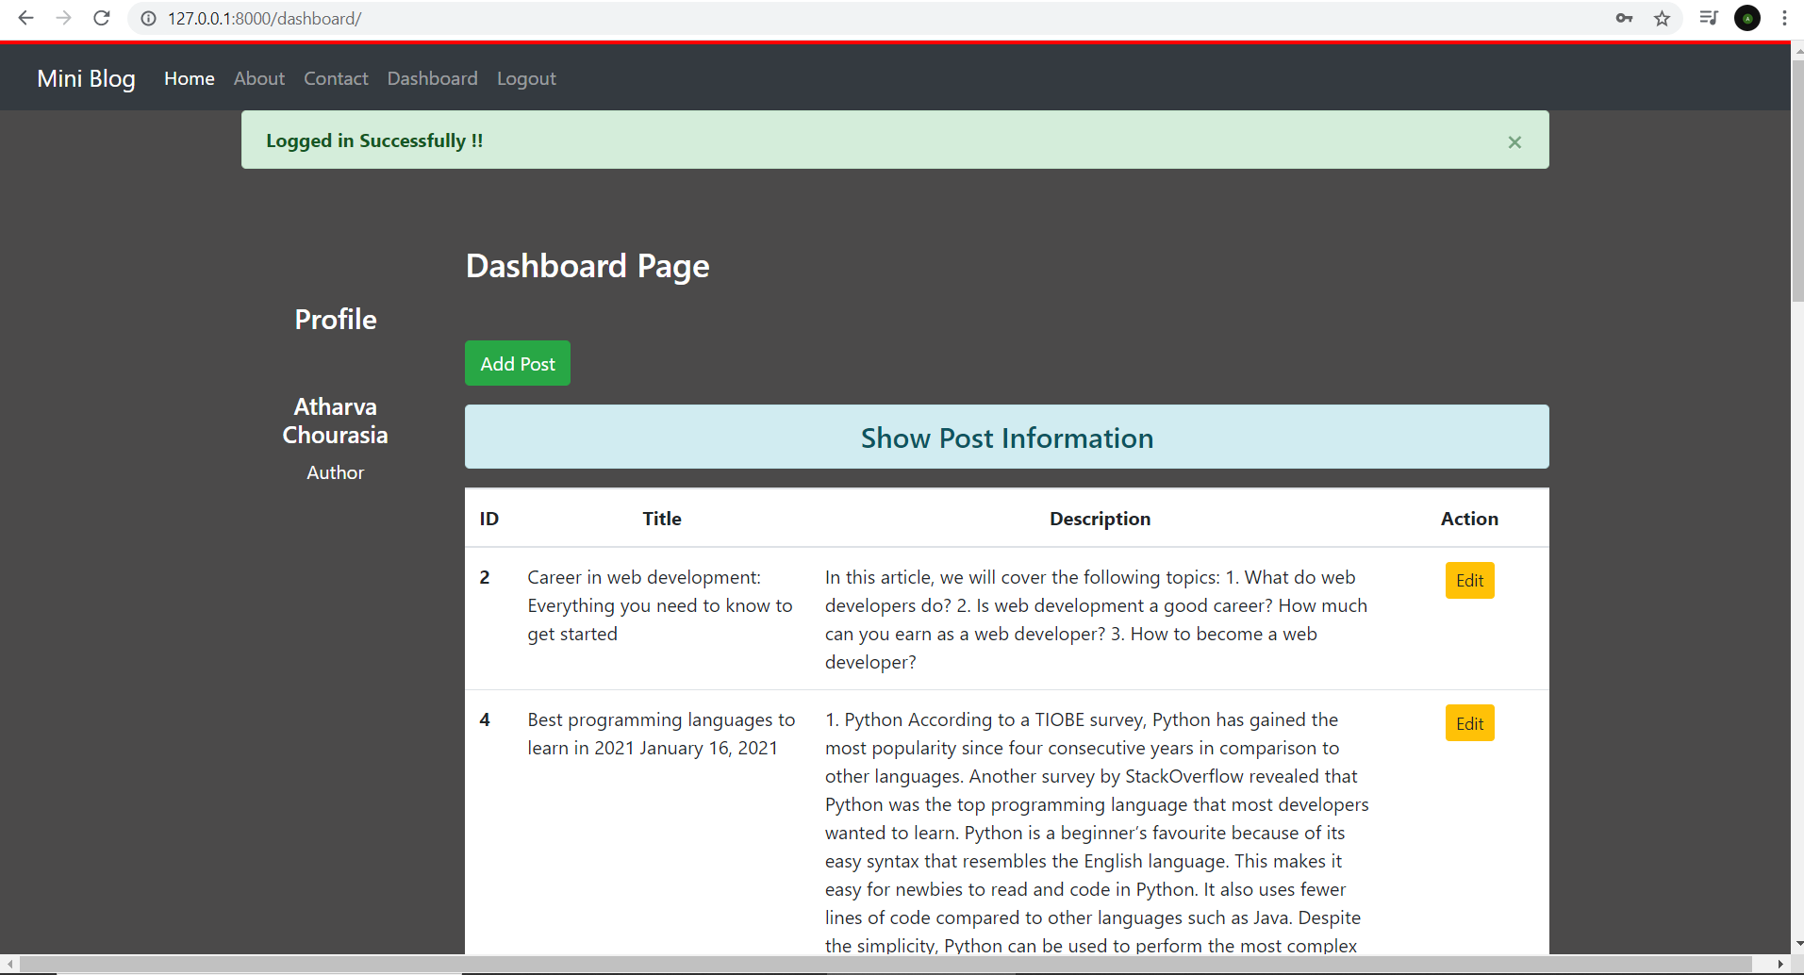The width and height of the screenshot is (1804, 975).
Task: Bookmark this page with the star icon
Action: point(1663,18)
